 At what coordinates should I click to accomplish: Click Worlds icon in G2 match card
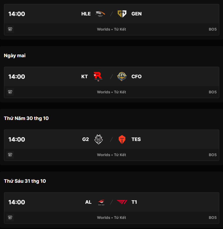[10, 155]
